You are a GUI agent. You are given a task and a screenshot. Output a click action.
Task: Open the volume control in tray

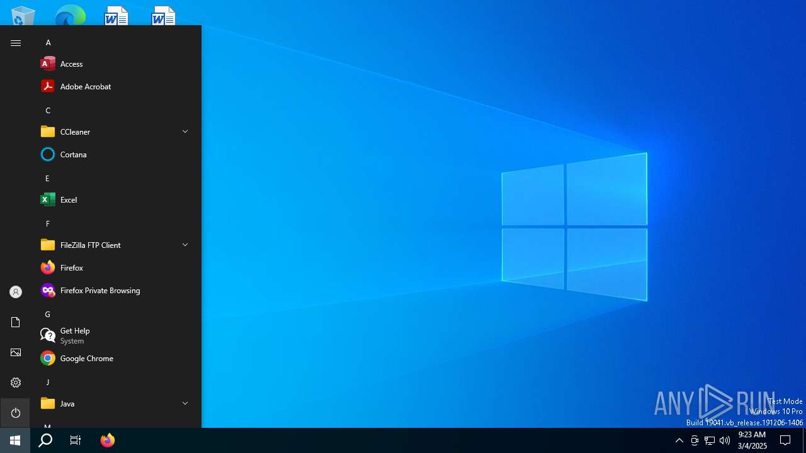click(x=725, y=440)
